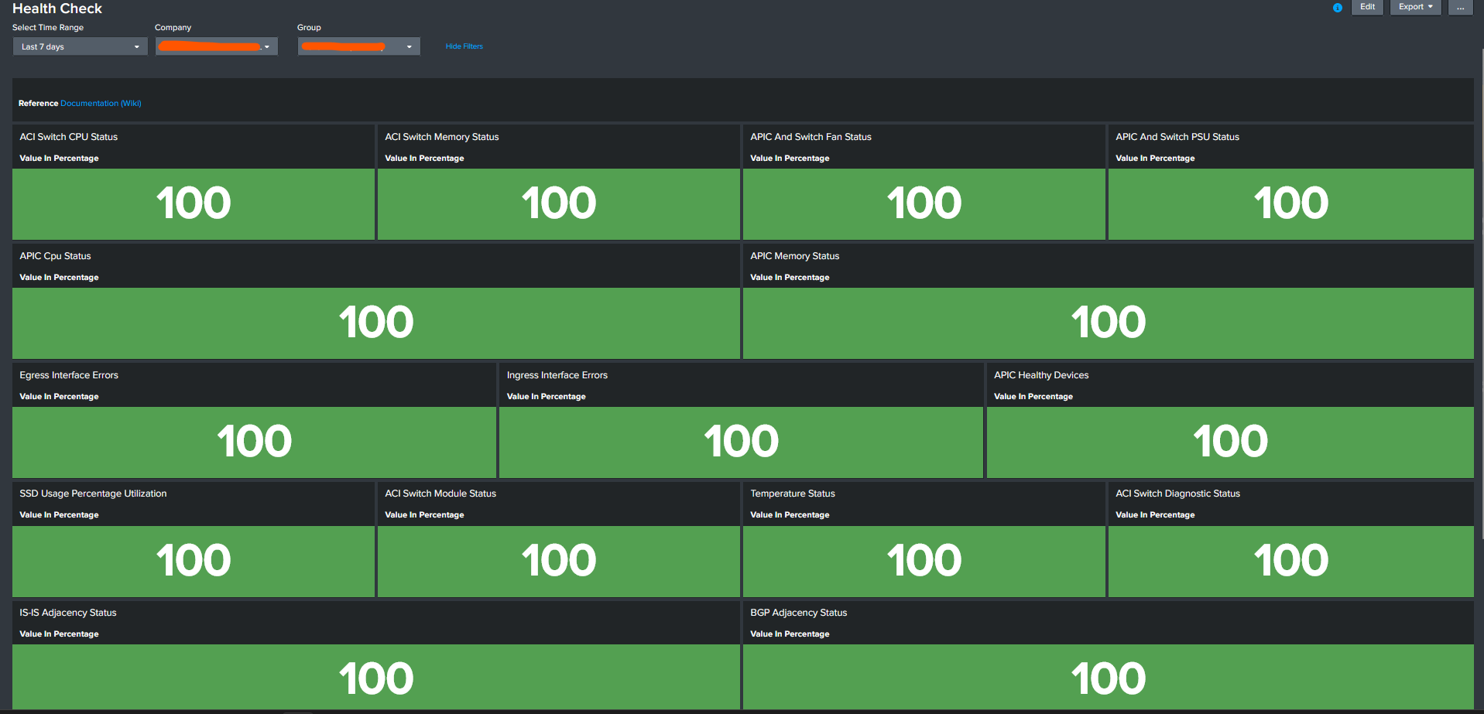Open the "..." more actions menu

tap(1460, 8)
